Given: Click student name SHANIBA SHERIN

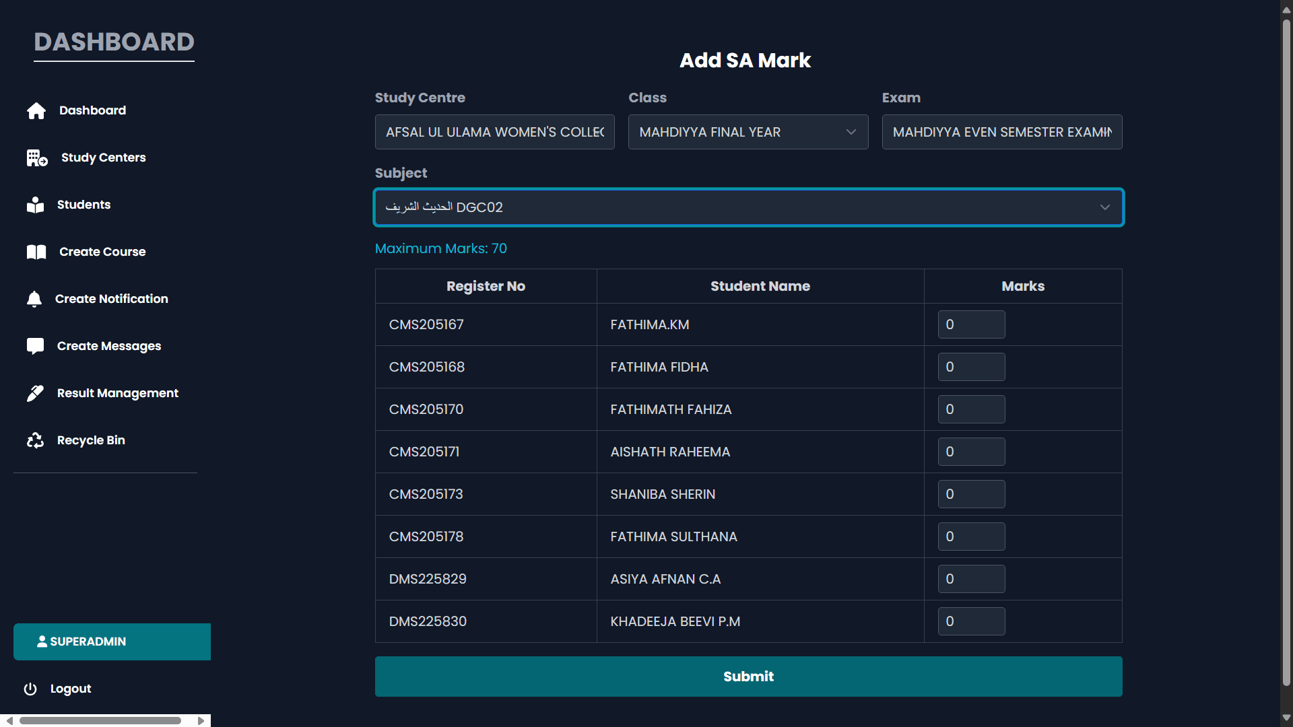Looking at the screenshot, I should [x=663, y=494].
